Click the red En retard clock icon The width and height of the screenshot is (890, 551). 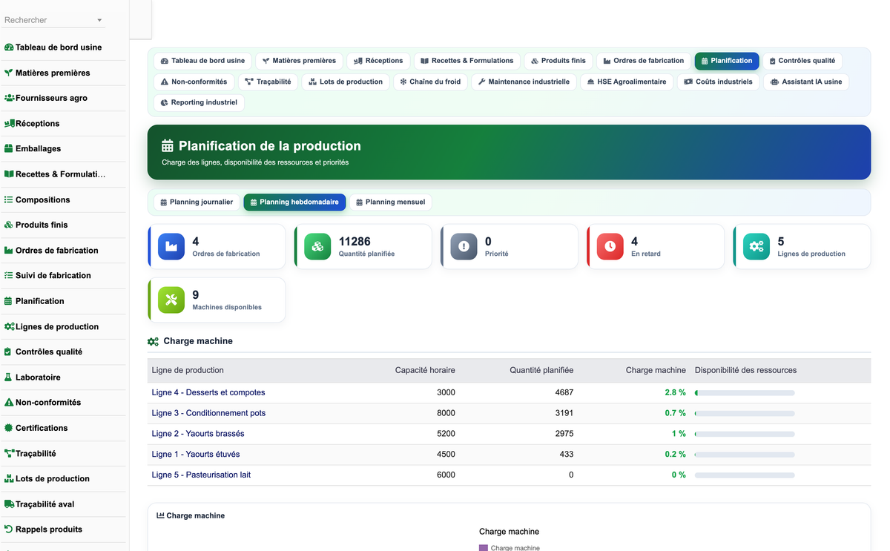pyautogui.click(x=610, y=247)
